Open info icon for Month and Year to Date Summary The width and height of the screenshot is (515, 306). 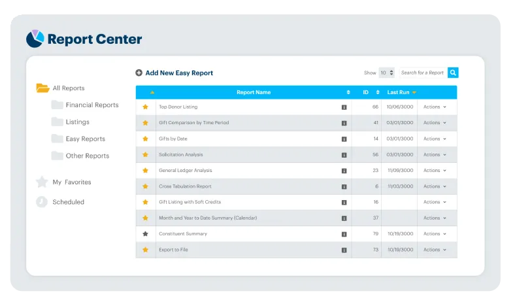click(x=344, y=218)
